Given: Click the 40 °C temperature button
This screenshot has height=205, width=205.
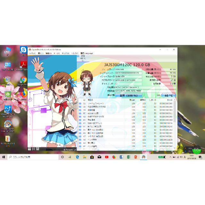Looking at the screenshot, I should pyautogui.click(x=168, y=95).
